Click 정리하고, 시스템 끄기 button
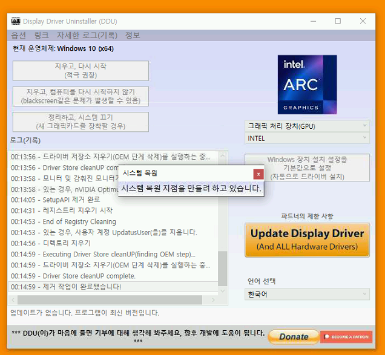The image size is (385, 355). coord(81,122)
